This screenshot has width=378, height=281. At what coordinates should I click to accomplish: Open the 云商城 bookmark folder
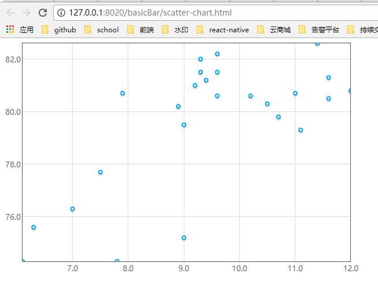click(x=274, y=30)
